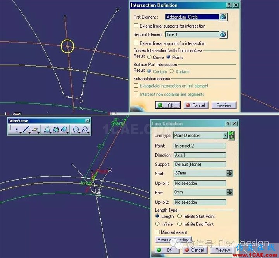Image resolution: width=279 pixels, height=258 pixels.
Task: Check Extrapolate intersection on first element
Action: [136, 85]
